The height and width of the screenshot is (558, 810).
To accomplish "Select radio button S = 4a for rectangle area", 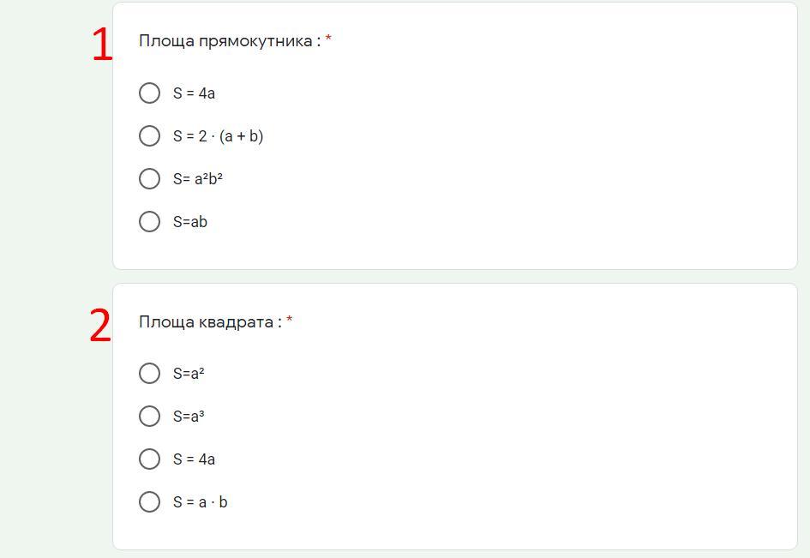I will point(149,93).
